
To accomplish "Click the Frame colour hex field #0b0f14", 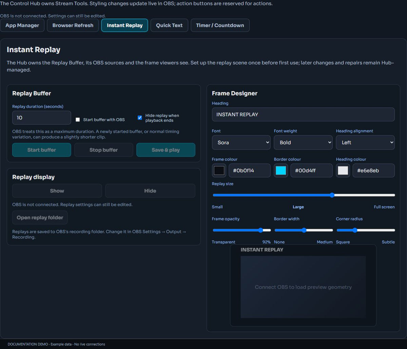I will tap(250, 170).
